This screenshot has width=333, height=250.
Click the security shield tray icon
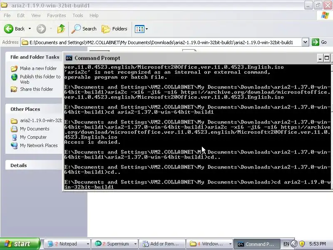302,244
